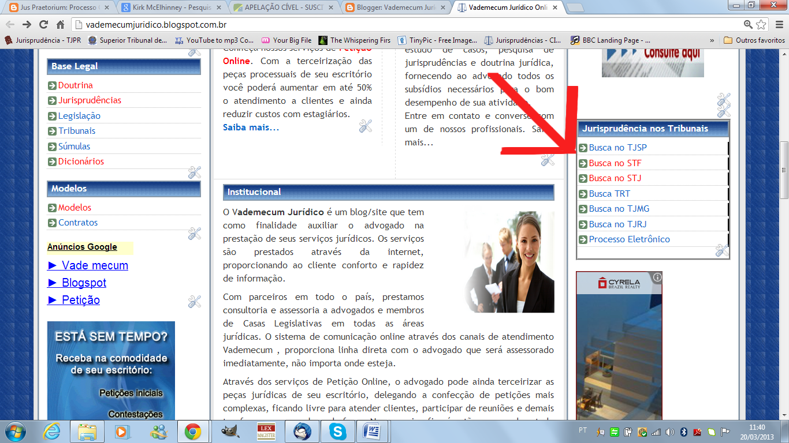789x443 pixels.
Task: Open the Contratos sidebar link
Action: click(x=78, y=223)
